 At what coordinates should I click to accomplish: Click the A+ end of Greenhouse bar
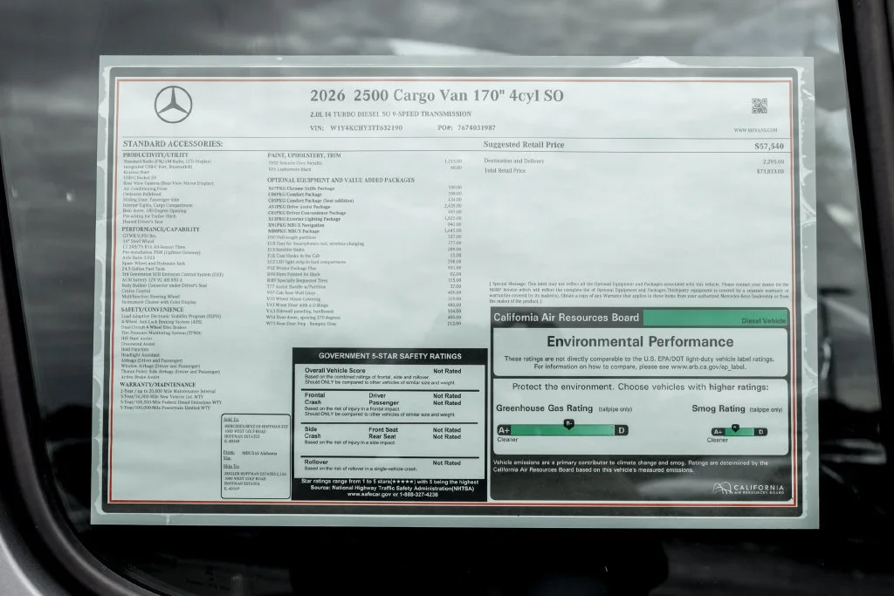coord(504,430)
